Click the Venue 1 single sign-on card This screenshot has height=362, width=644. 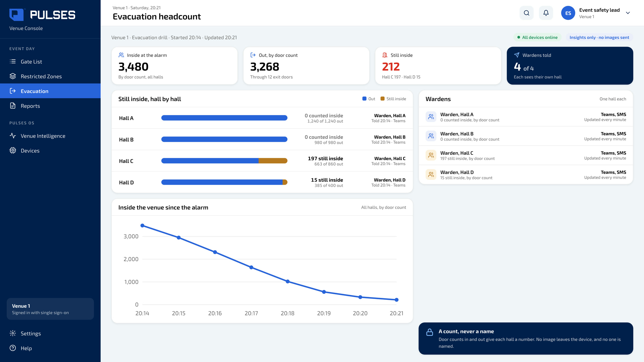pyautogui.click(x=50, y=309)
